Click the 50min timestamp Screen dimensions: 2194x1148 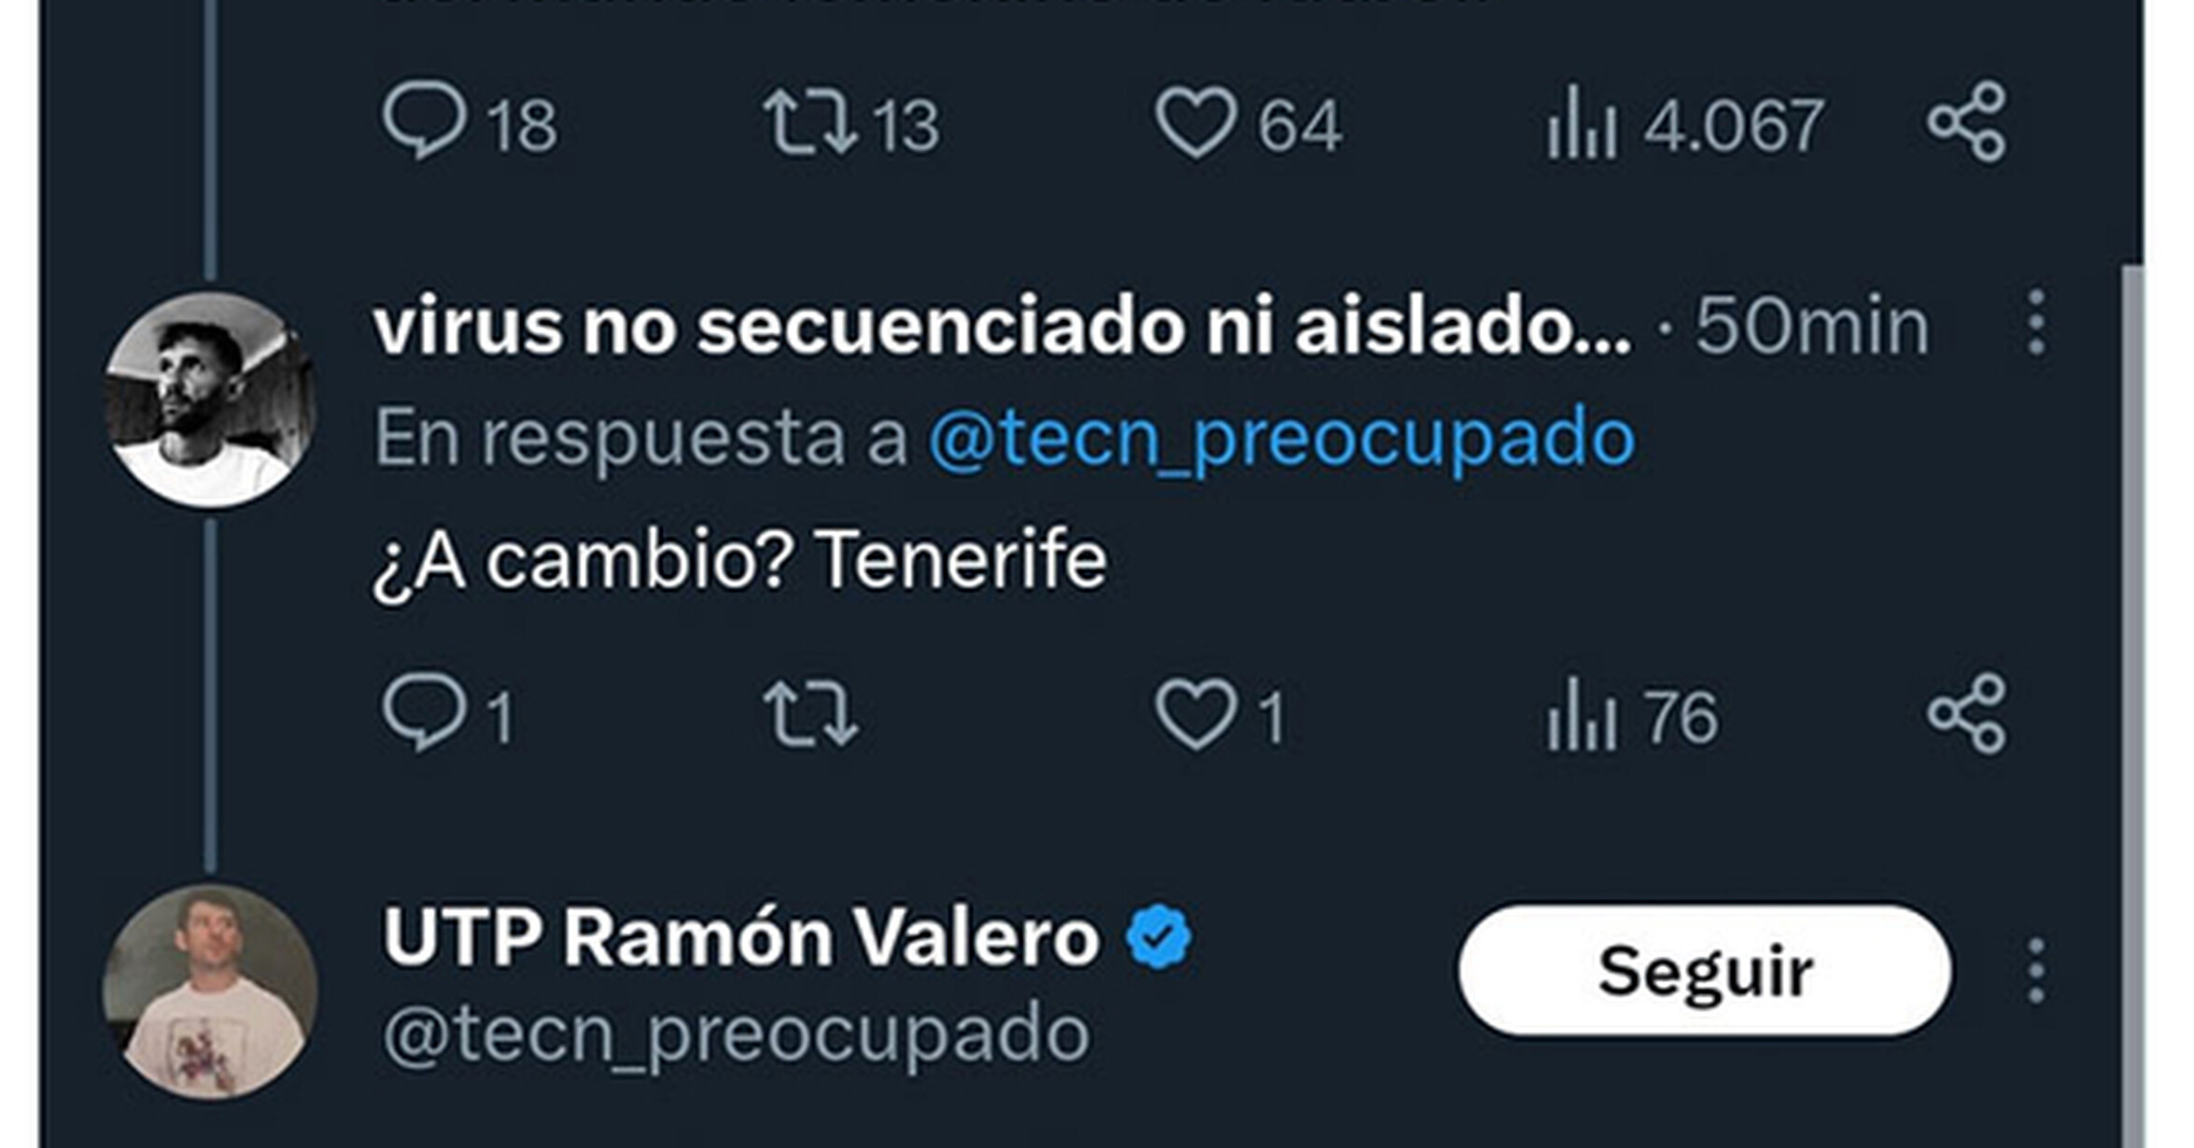click(x=1811, y=327)
